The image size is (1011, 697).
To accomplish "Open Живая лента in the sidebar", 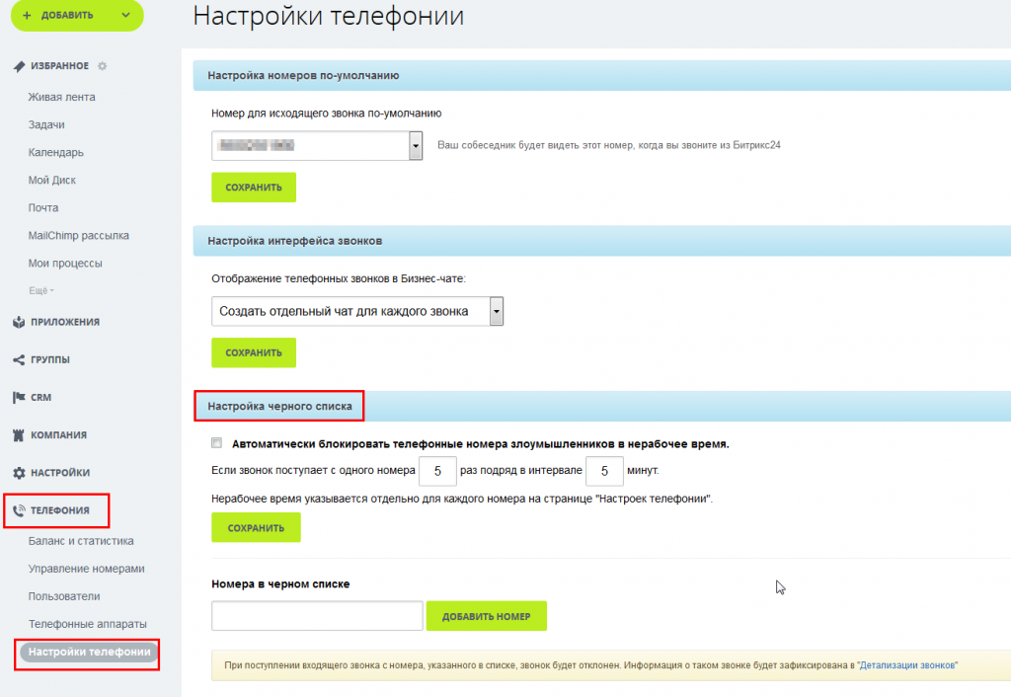I will coord(61,97).
